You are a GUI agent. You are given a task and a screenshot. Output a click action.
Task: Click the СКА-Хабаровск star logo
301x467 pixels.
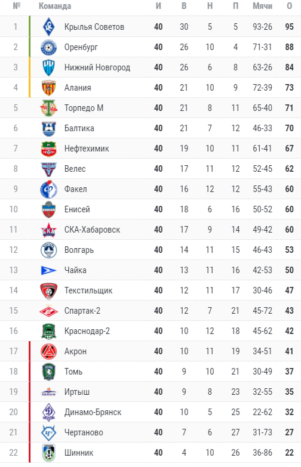click(48, 230)
